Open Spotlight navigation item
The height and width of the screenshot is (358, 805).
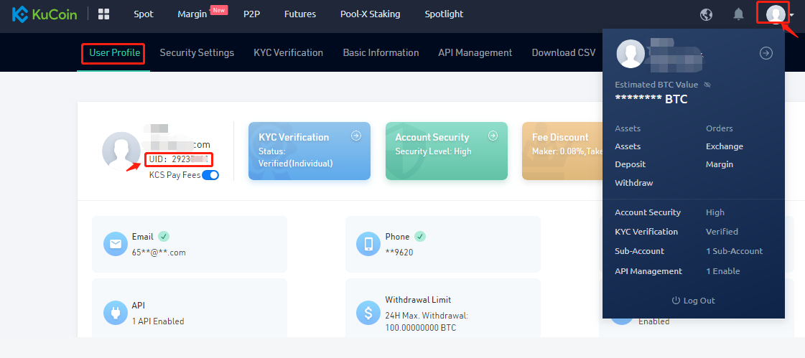(444, 14)
